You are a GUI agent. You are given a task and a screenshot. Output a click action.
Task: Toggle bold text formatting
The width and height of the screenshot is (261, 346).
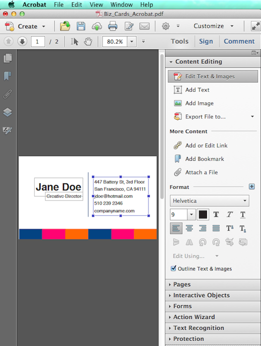coord(216,215)
